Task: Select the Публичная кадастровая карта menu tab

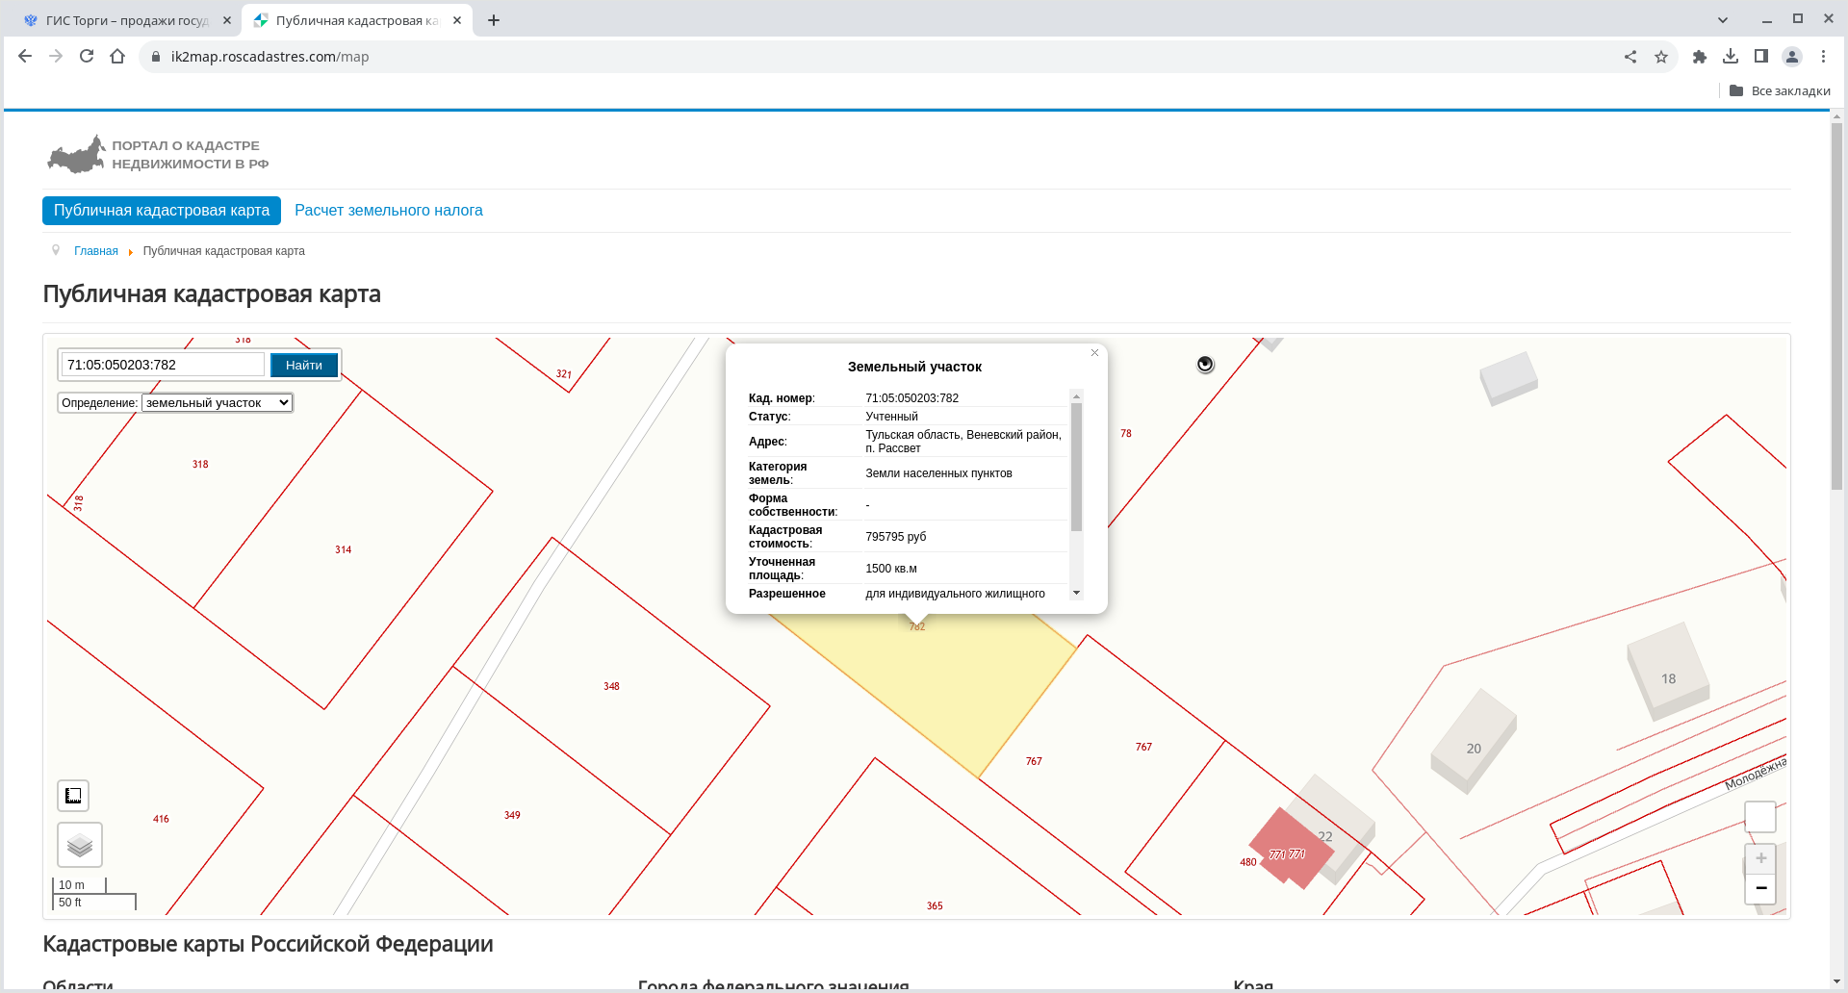Action: tap(162, 211)
